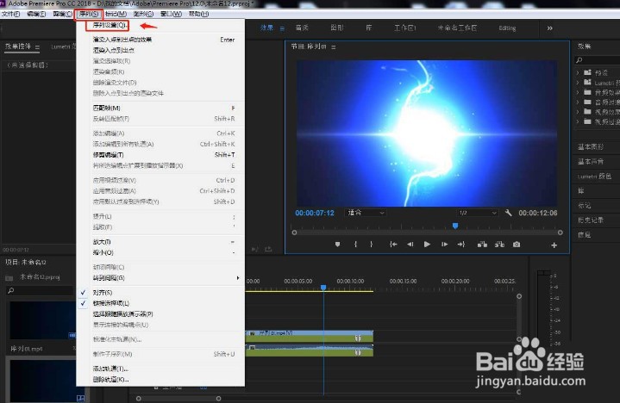Click left handle of monitor zoom scrollbar
This screenshot has height=403, width=620.
coord(294,232)
